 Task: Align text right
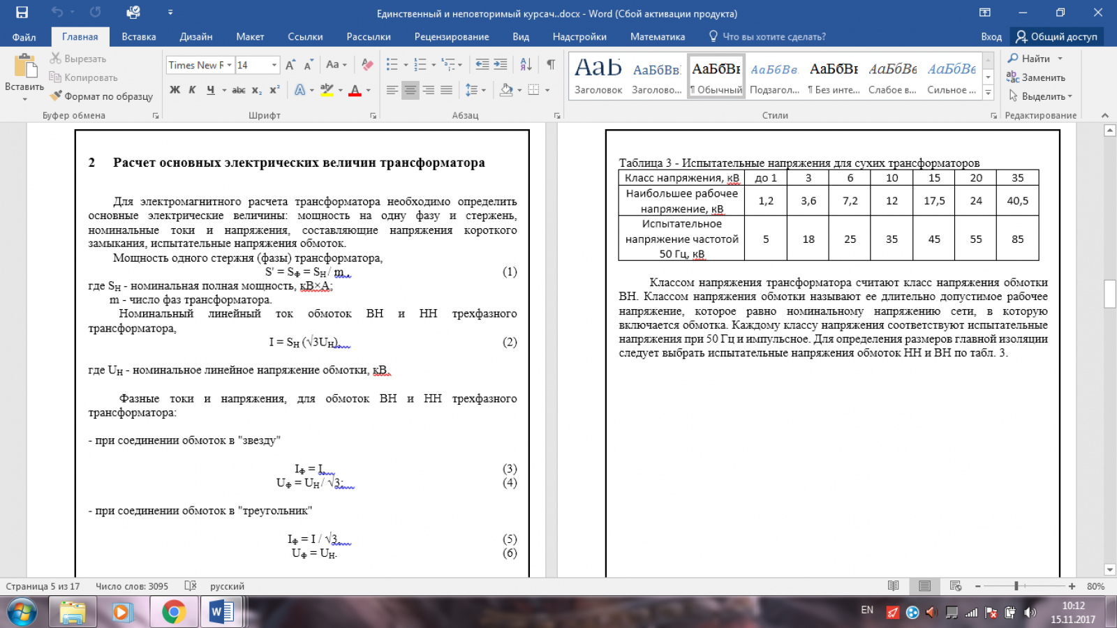[429, 90]
